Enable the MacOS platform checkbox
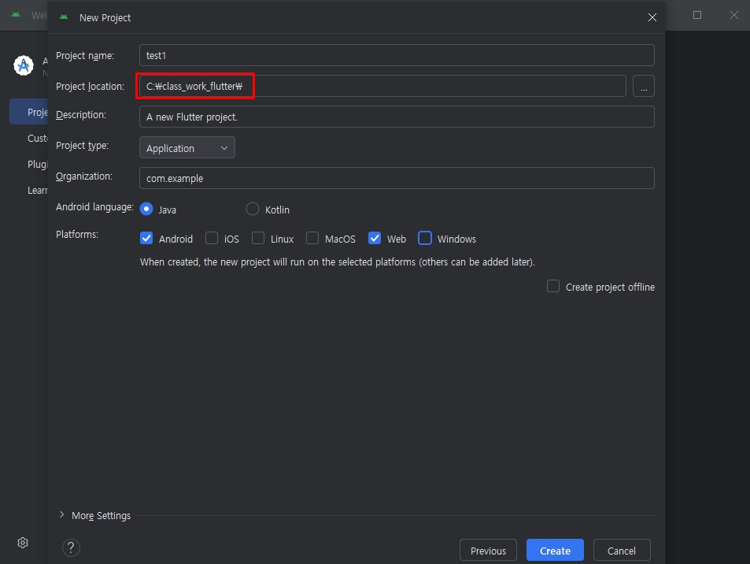This screenshot has width=750, height=564. [x=312, y=239]
